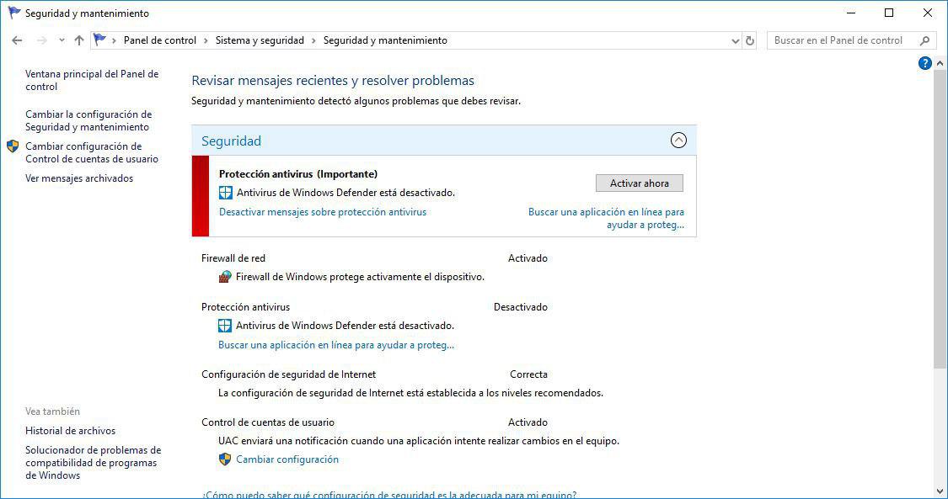Screen dimensions: 948x499
Task: Click the UAC shield beside Cambiar configuración
Action: [x=225, y=459]
